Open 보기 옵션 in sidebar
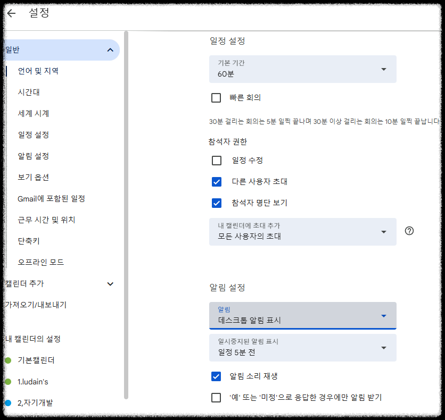The width and height of the screenshot is (445, 420). 34,177
